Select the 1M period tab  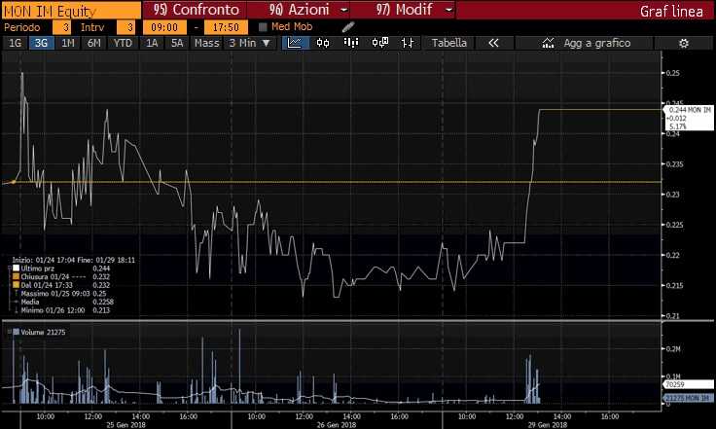coord(68,44)
